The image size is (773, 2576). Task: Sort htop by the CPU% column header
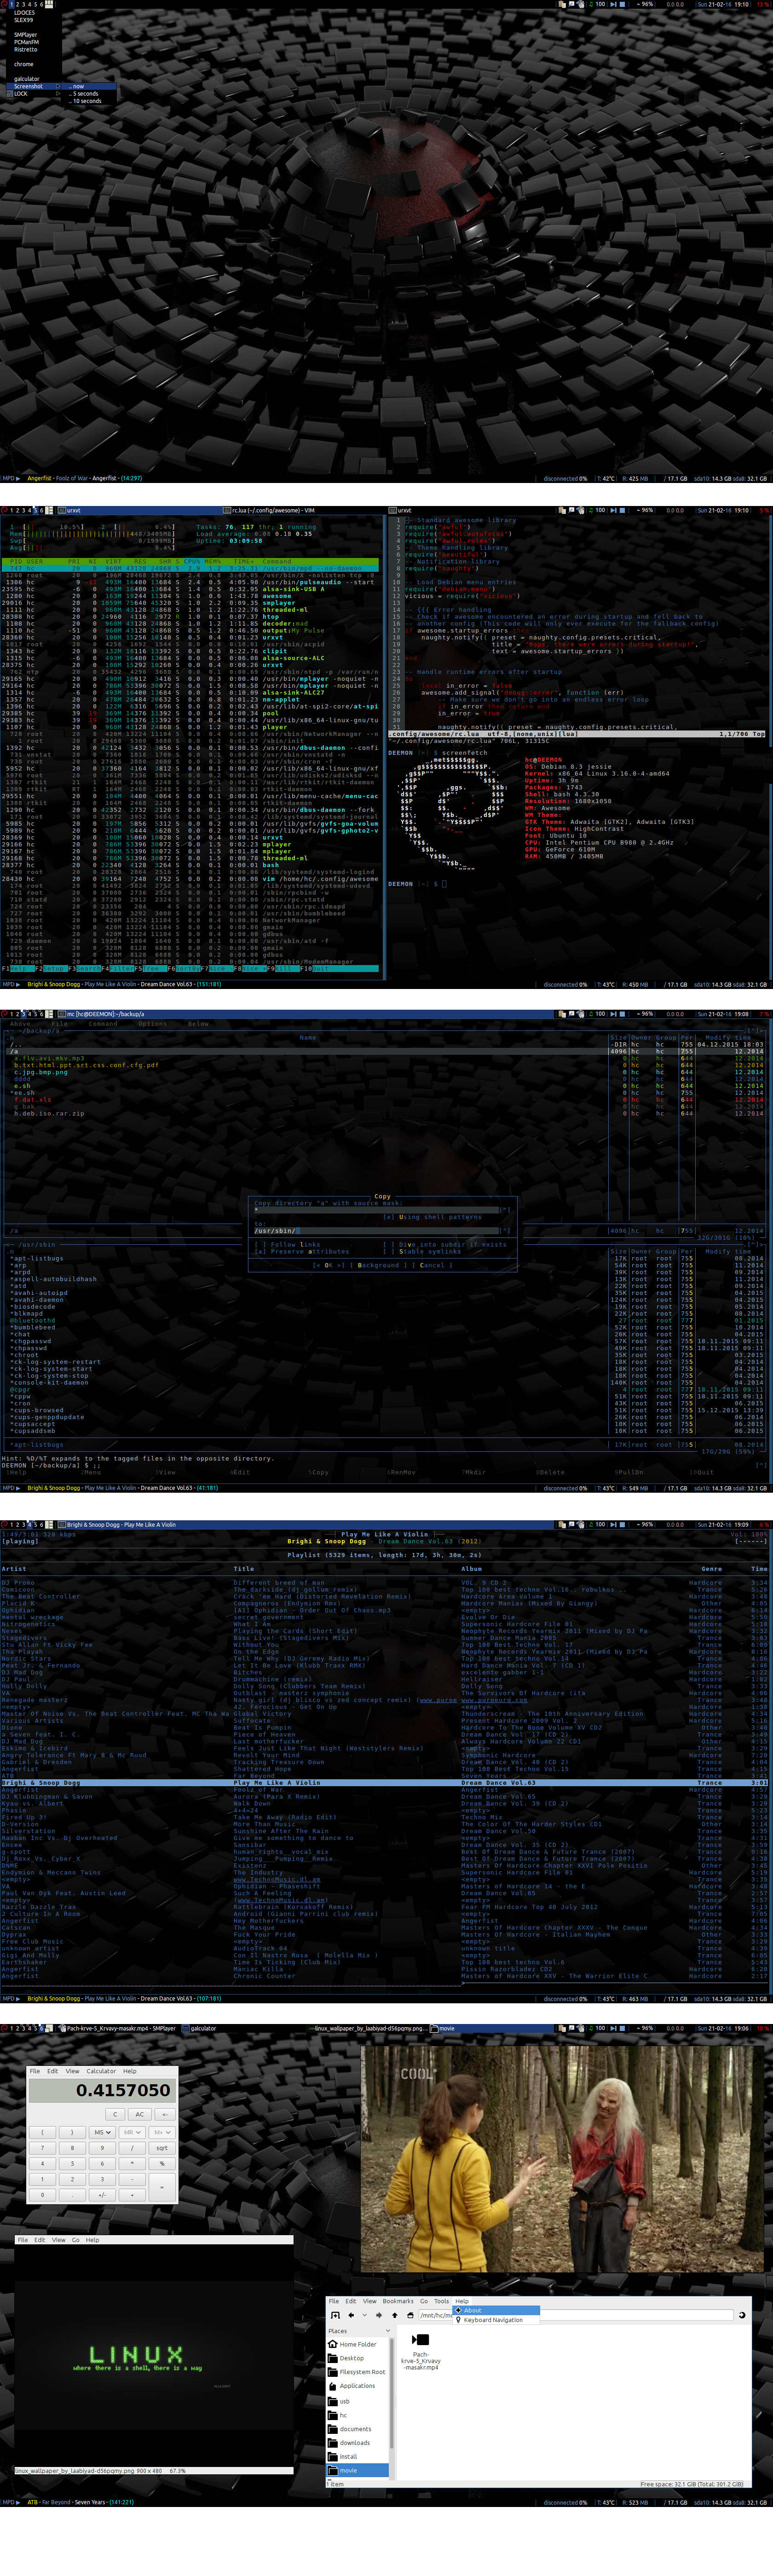pyautogui.click(x=192, y=561)
